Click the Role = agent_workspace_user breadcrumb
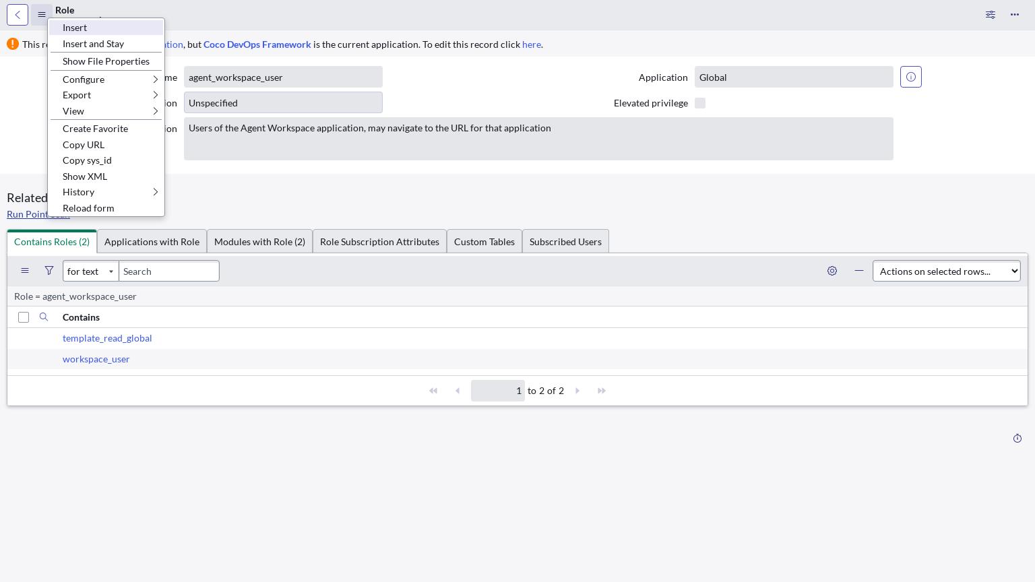Viewport: 1035px width, 582px height. coord(75,296)
